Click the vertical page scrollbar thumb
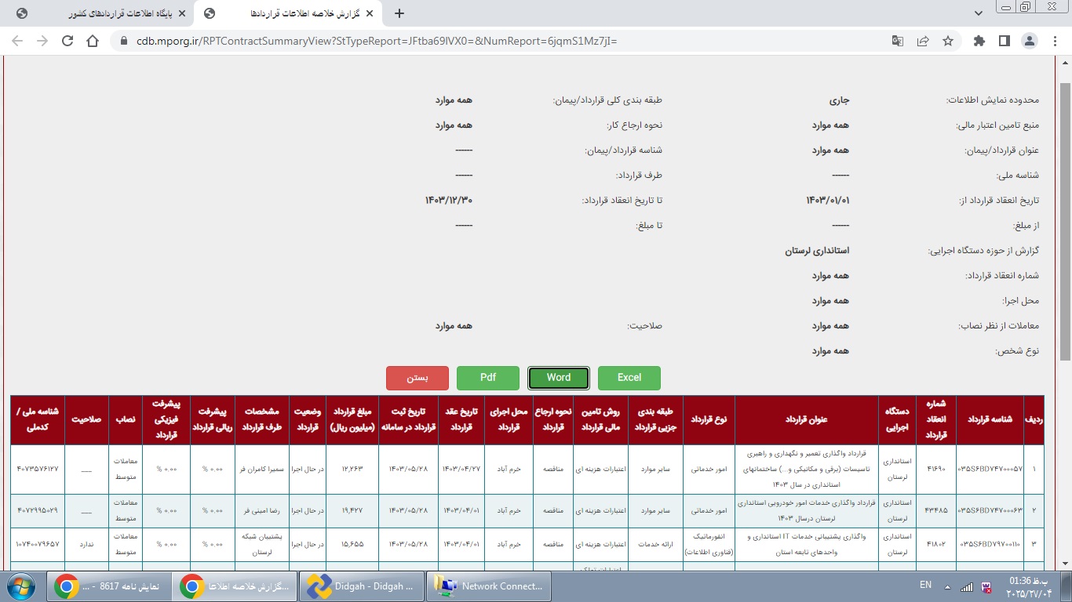Screen dimensions: 1072x602 click(1065, 221)
